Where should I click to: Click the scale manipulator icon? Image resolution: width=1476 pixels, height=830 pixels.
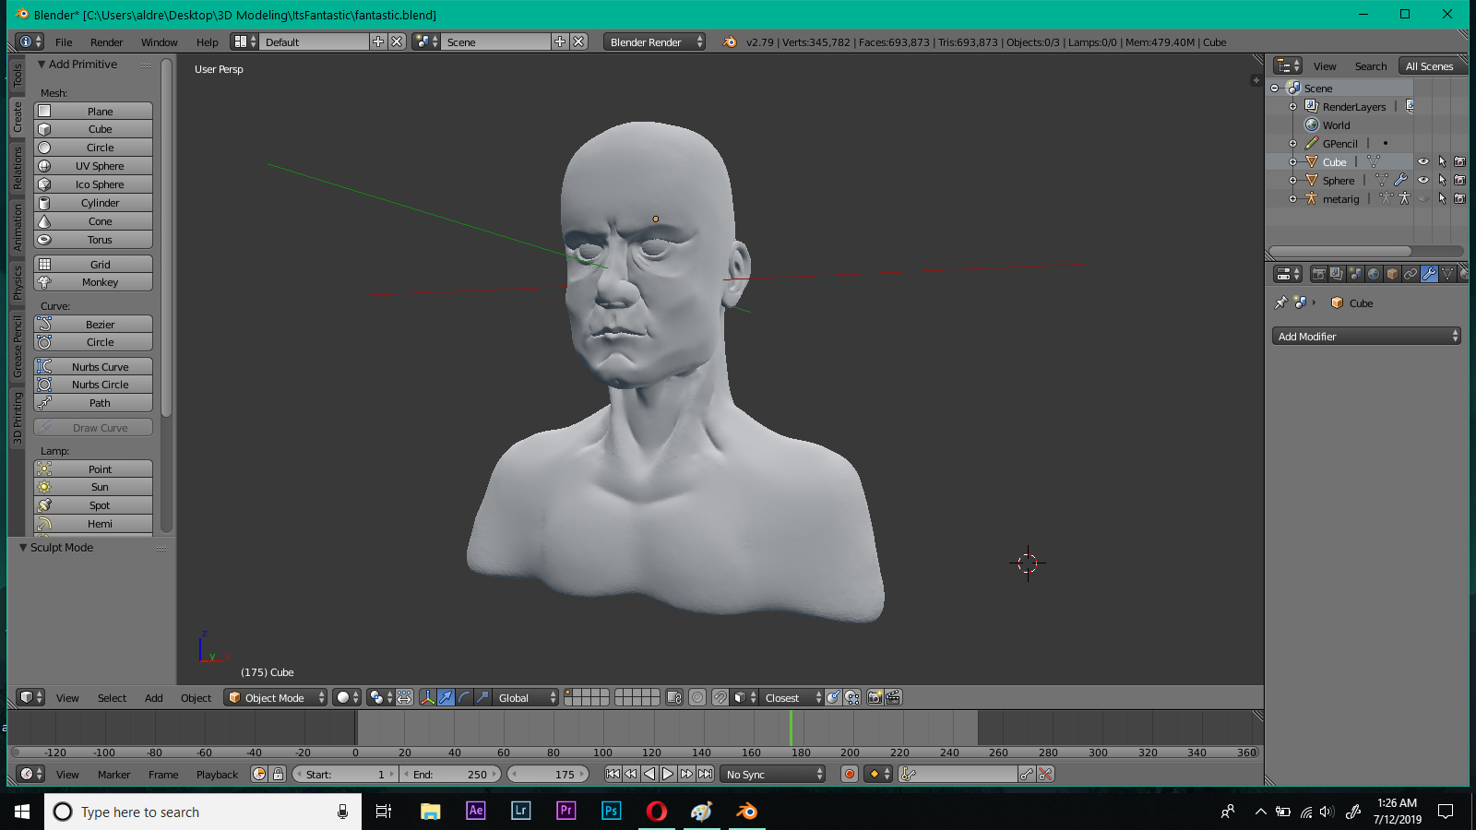tap(482, 697)
